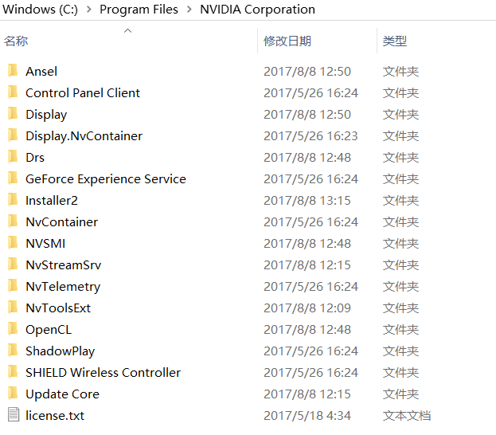Select the NVSMI folder name

(x=45, y=244)
